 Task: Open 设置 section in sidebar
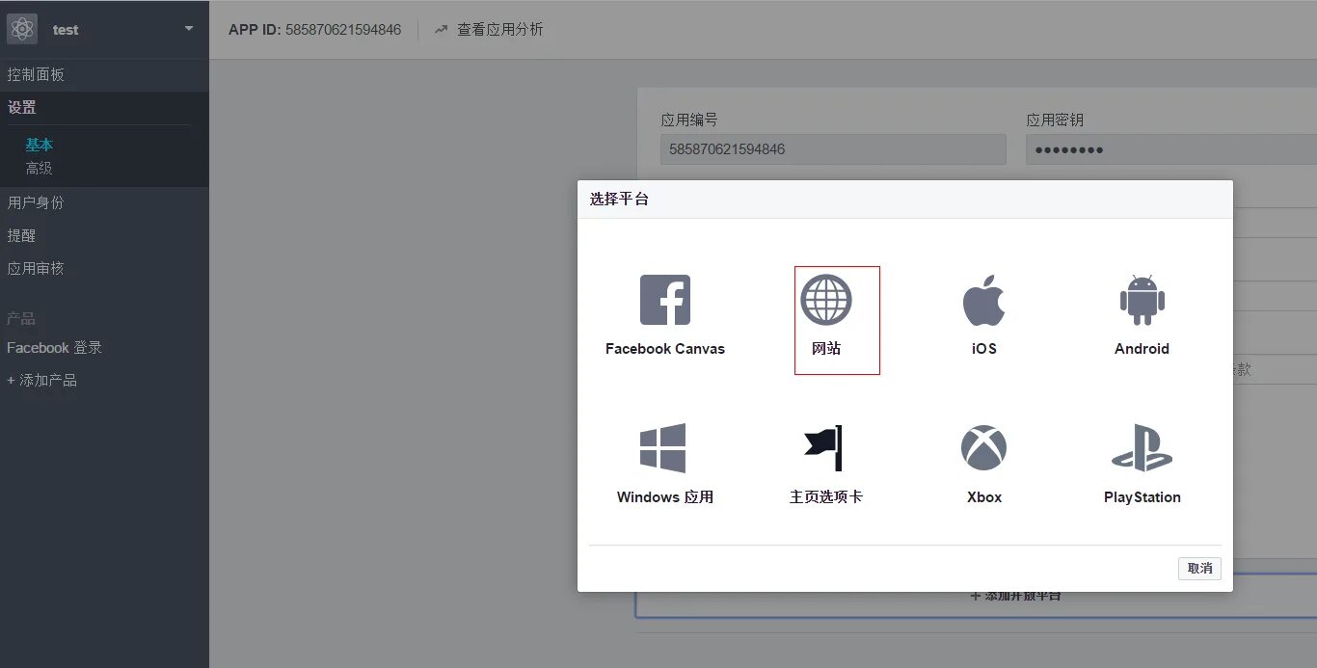point(21,108)
